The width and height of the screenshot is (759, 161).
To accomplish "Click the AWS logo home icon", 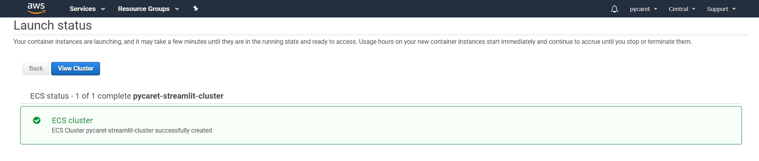I will pyautogui.click(x=36, y=8).
